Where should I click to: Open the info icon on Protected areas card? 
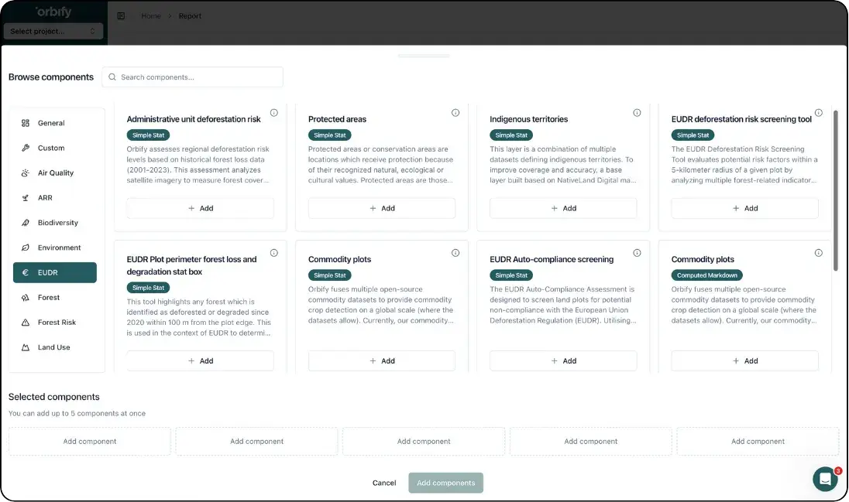(455, 112)
